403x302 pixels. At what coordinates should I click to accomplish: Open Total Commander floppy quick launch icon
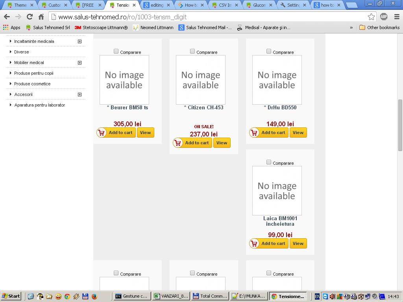click(x=85, y=296)
